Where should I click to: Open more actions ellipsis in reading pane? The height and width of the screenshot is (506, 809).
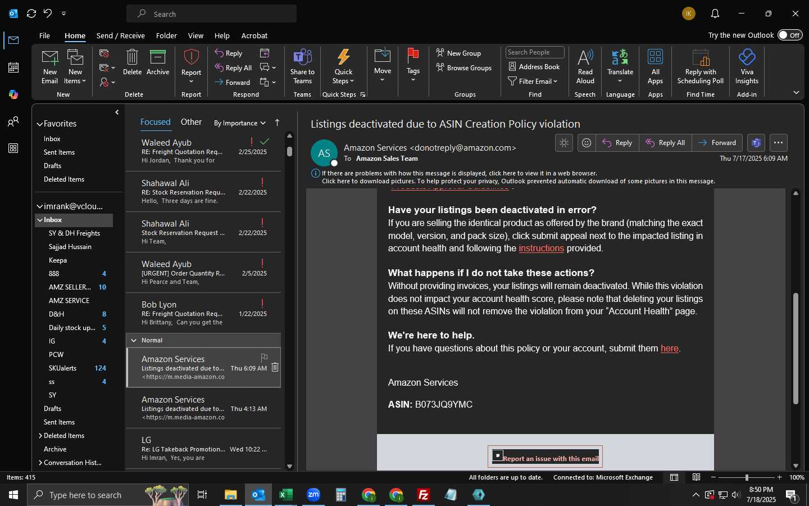[x=778, y=143]
